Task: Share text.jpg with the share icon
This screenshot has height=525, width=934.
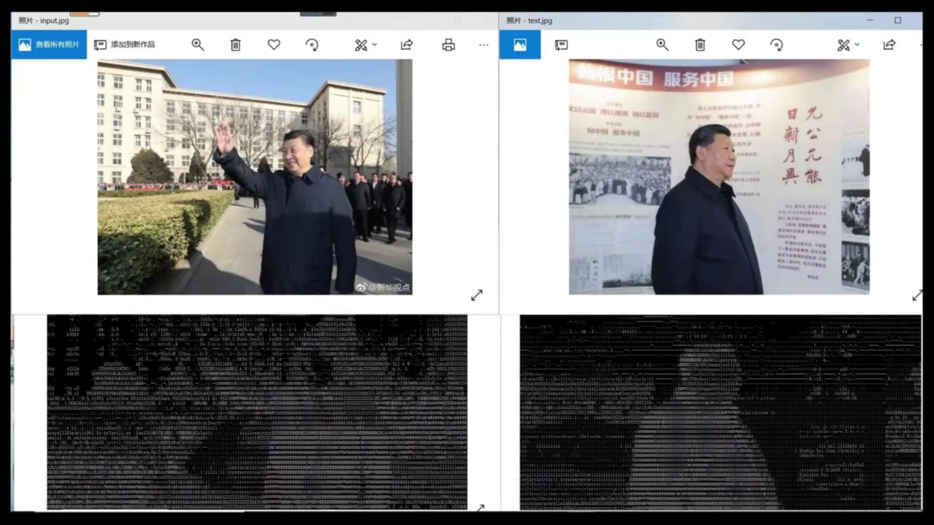Action: tap(889, 45)
